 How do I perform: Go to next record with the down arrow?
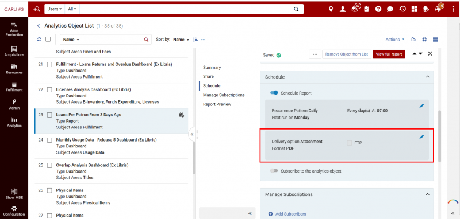coord(421,54)
